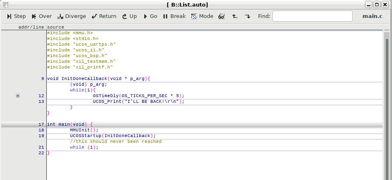Run until Return from function
The width and height of the screenshot is (392, 180).
104,16
